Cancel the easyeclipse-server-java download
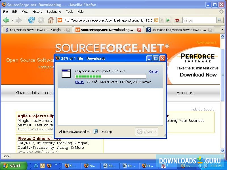The width and height of the screenshot is (227, 170). pyautogui.click(x=154, y=71)
